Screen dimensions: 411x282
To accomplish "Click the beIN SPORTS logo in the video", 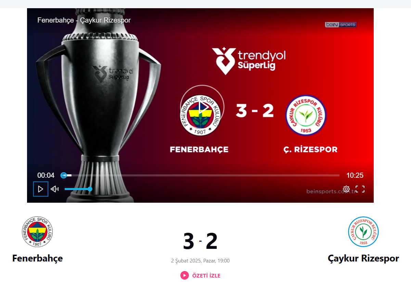I will (x=341, y=25).
